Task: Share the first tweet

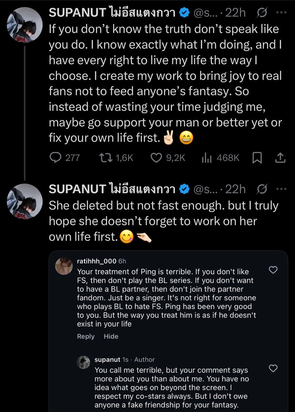Action: [280, 158]
